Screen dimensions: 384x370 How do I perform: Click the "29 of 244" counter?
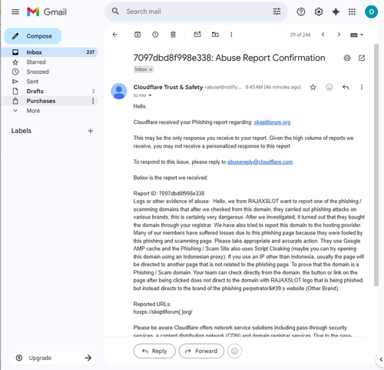click(x=300, y=35)
